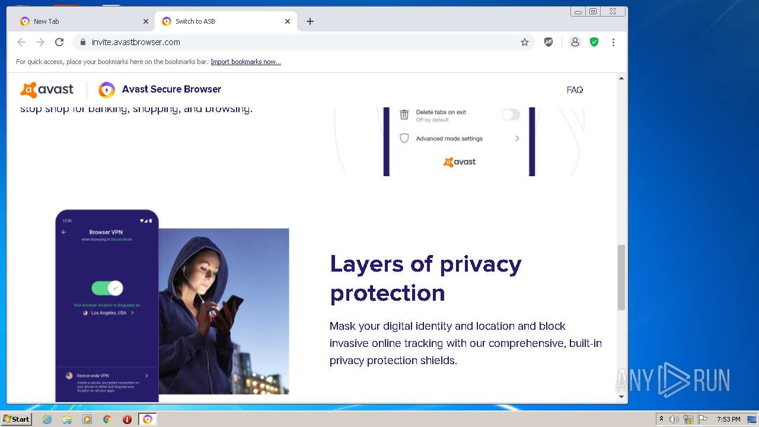Expand the Device-wide VPN chevron
Viewport: 759px width, 427px height.
click(146, 375)
